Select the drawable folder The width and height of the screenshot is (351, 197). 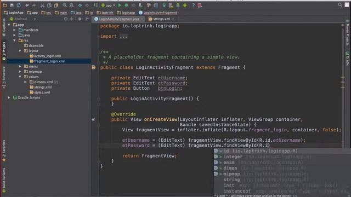[x=34, y=45]
